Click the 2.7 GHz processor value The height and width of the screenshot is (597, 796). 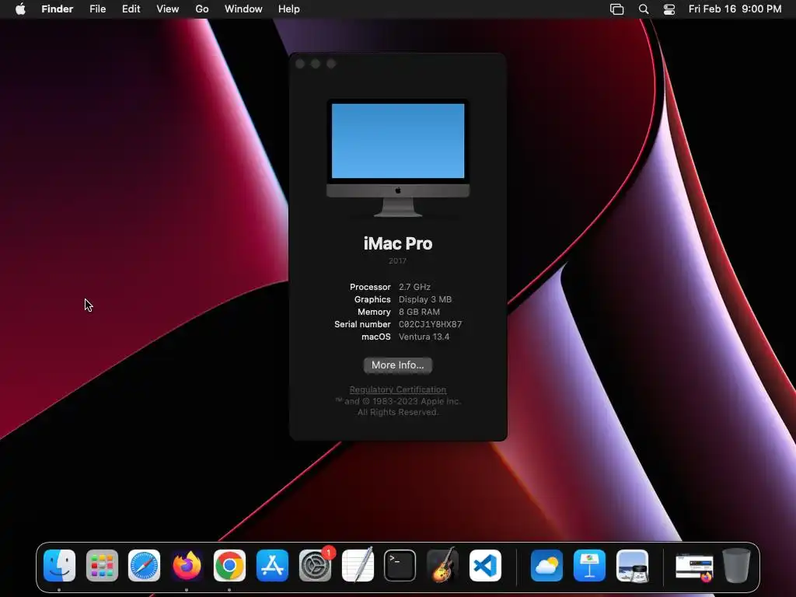pyautogui.click(x=414, y=287)
